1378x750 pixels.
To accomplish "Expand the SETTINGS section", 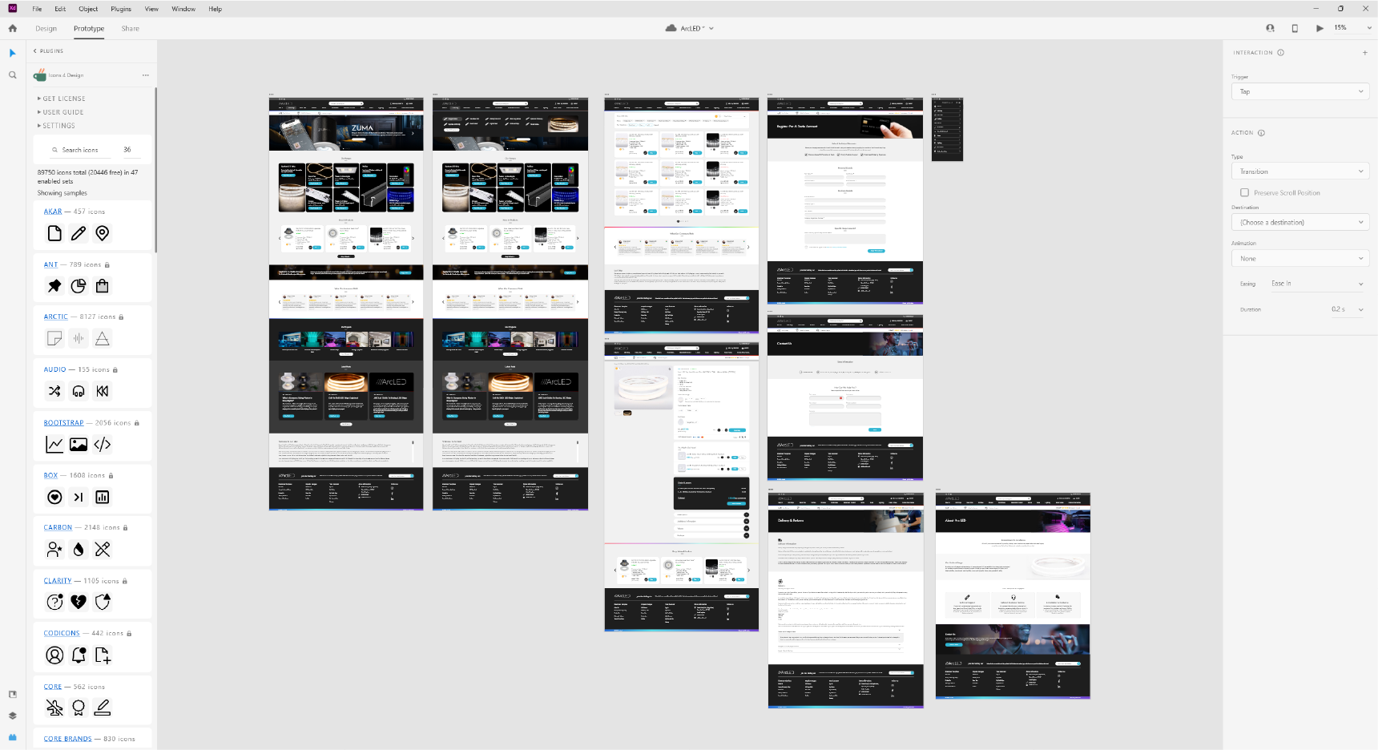I will click(56, 126).
